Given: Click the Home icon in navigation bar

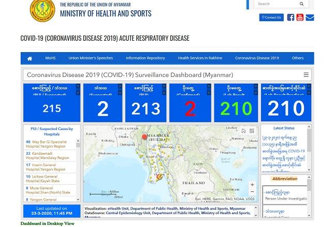Looking at the screenshot, I should pyautogui.click(x=29, y=58).
